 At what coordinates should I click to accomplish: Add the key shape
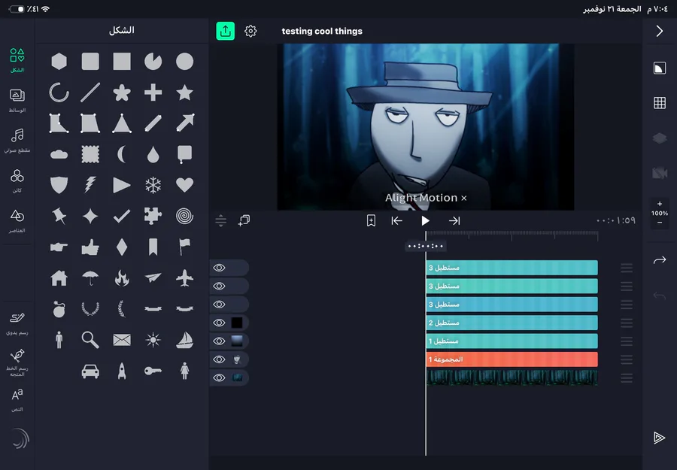click(153, 371)
